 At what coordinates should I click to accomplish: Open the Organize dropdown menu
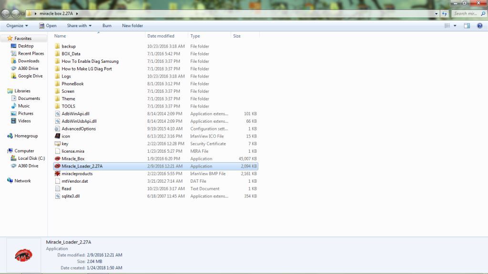click(17, 26)
